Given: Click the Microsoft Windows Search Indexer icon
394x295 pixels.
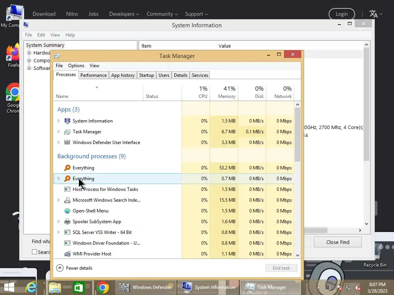Looking at the screenshot, I should (67, 200).
